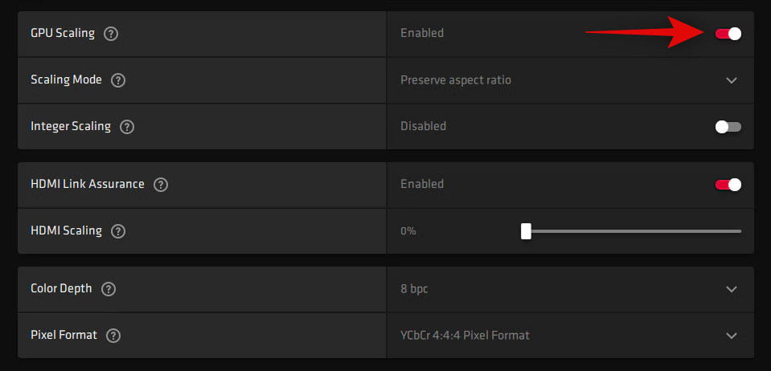Click the HDMI Scaling slider handle
This screenshot has width=771, height=371.
(526, 231)
